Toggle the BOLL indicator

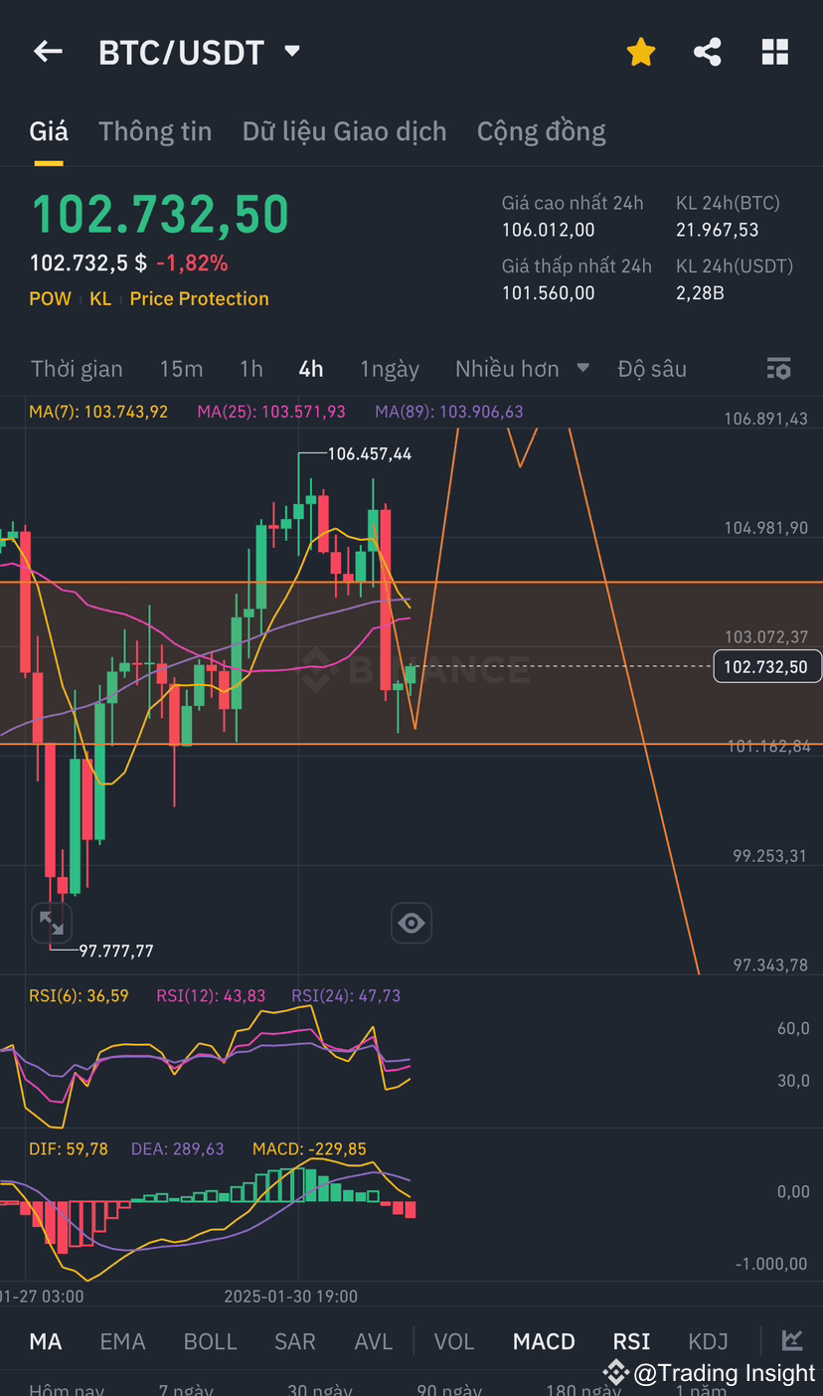[x=210, y=1340]
